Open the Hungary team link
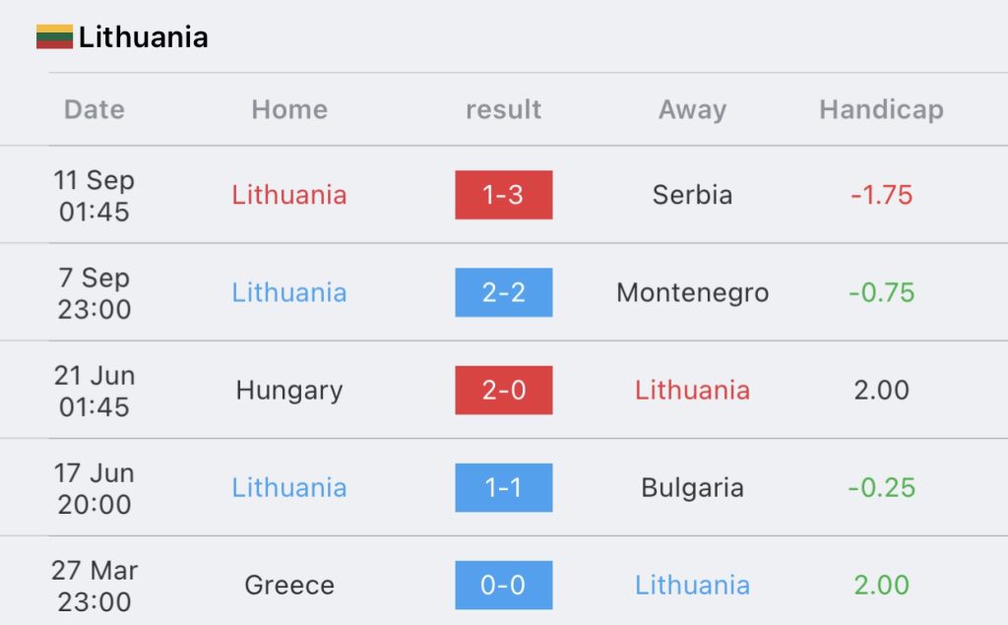The width and height of the screenshot is (1008, 625). pos(289,391)
